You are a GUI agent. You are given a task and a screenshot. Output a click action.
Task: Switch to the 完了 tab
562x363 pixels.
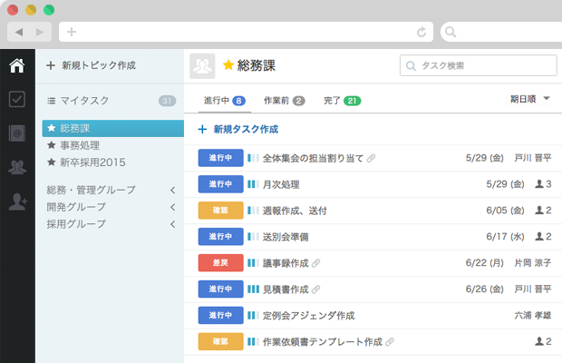[341, 100]
